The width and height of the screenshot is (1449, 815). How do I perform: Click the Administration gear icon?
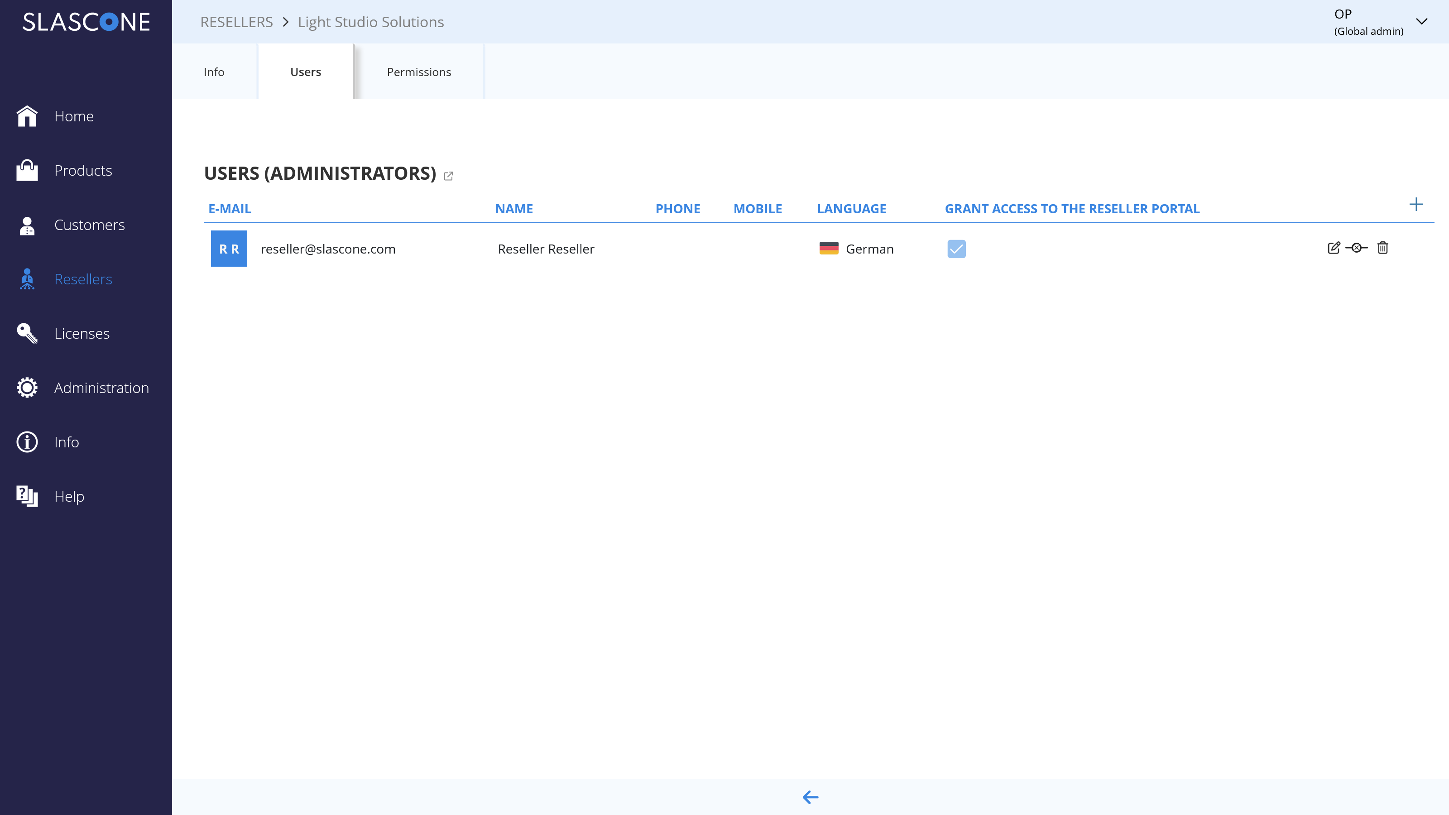coord(27,388)
